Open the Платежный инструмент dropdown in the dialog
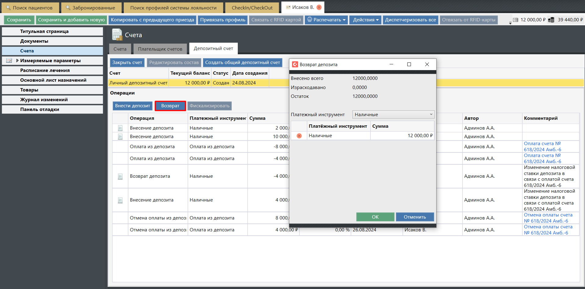 (393, 115)
